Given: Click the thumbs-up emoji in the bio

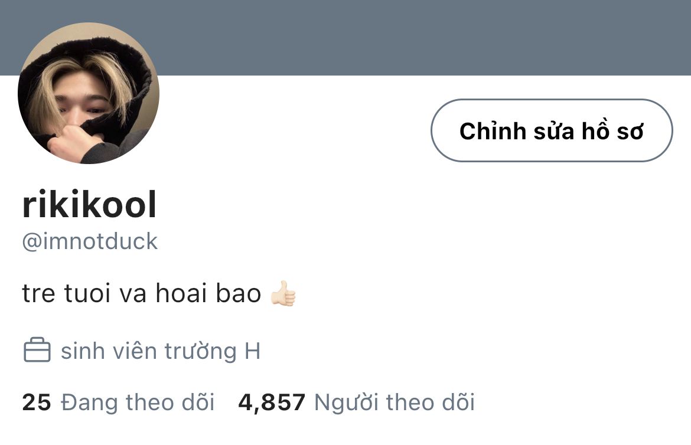Looking at the screenshot, I should [283, 293].
